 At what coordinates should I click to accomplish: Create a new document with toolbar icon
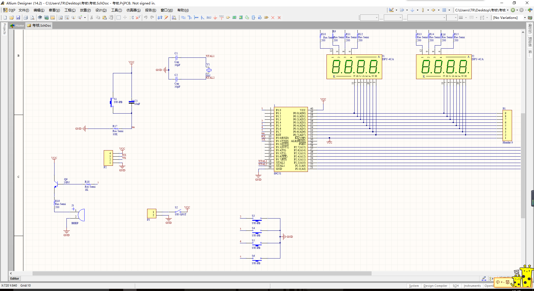click(x=5, y=17)
